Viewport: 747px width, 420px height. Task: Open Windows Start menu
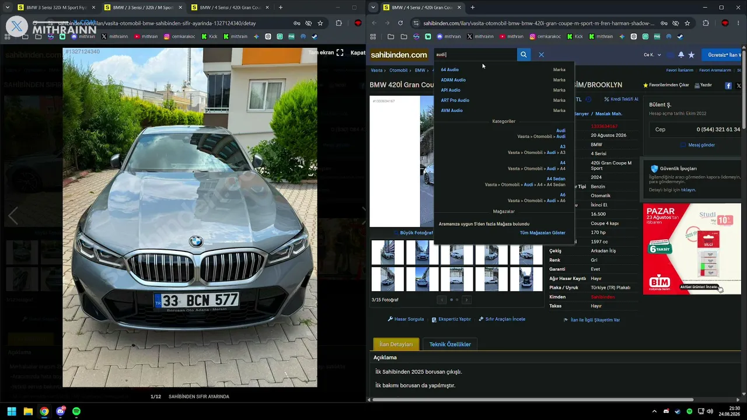click(x=12, y=411)
